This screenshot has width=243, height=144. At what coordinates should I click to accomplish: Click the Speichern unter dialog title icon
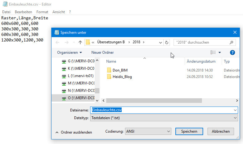(57, 32)
